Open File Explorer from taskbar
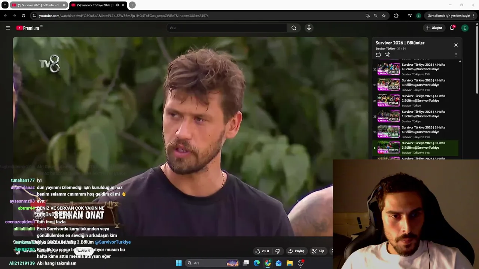Image resolution: width=479 pixels, height=269 pixels. tap(289, 263)
